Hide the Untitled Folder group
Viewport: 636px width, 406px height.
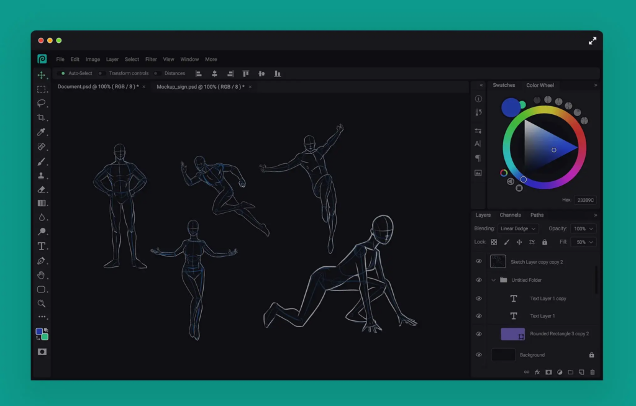click(x=479, y=280)
